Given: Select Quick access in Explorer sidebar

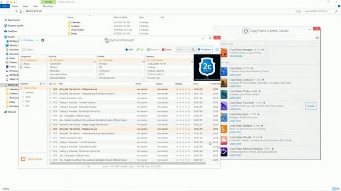Looking at the screenshot, I should 14,20.
